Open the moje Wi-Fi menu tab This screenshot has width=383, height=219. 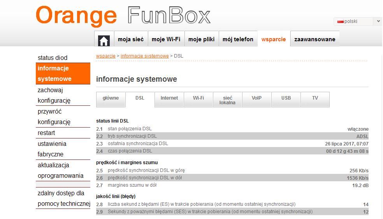(x=166, y=39)
